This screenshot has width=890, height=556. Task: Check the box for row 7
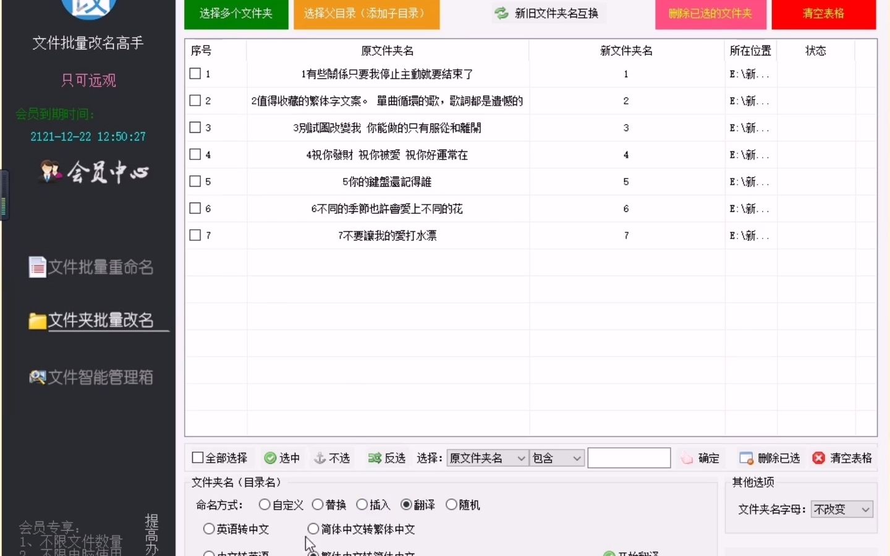[195, 235]
